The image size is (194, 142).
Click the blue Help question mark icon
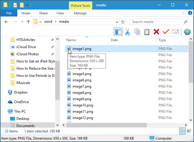click(x=190, y=13)
